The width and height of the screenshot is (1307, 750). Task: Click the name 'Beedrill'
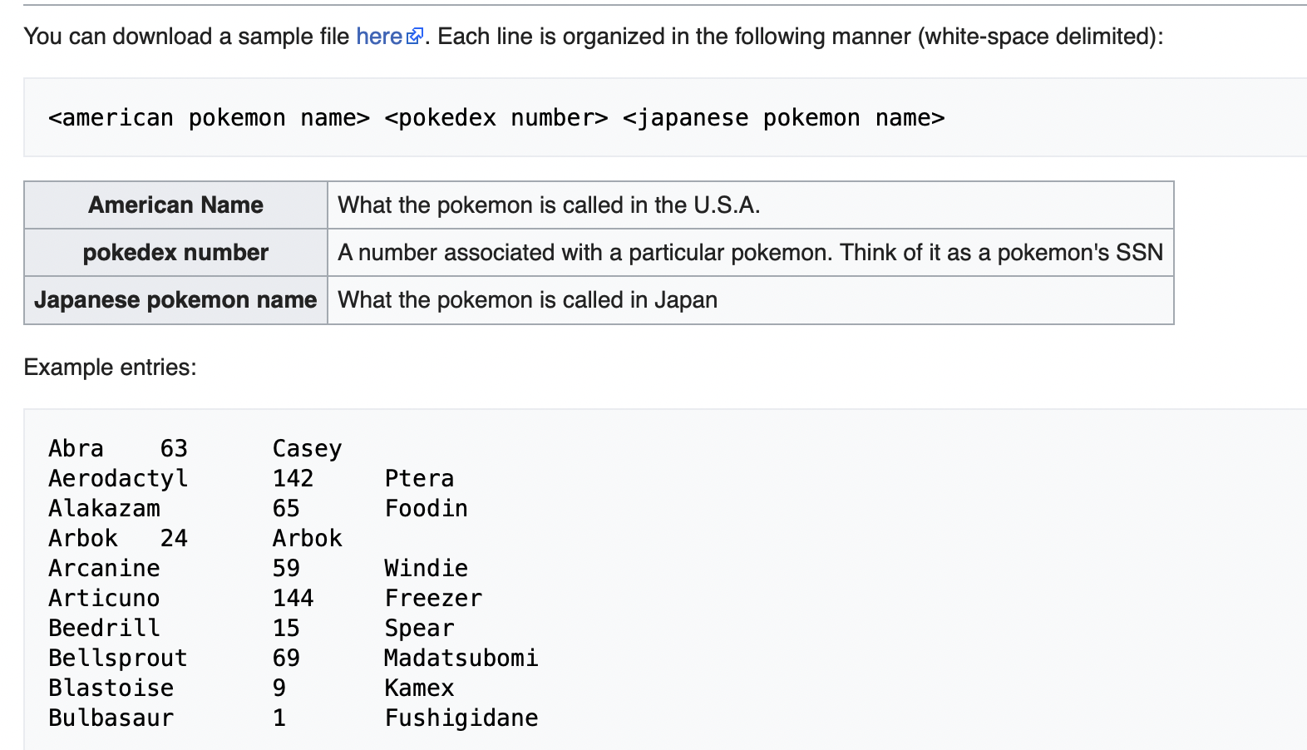point(104,629)
